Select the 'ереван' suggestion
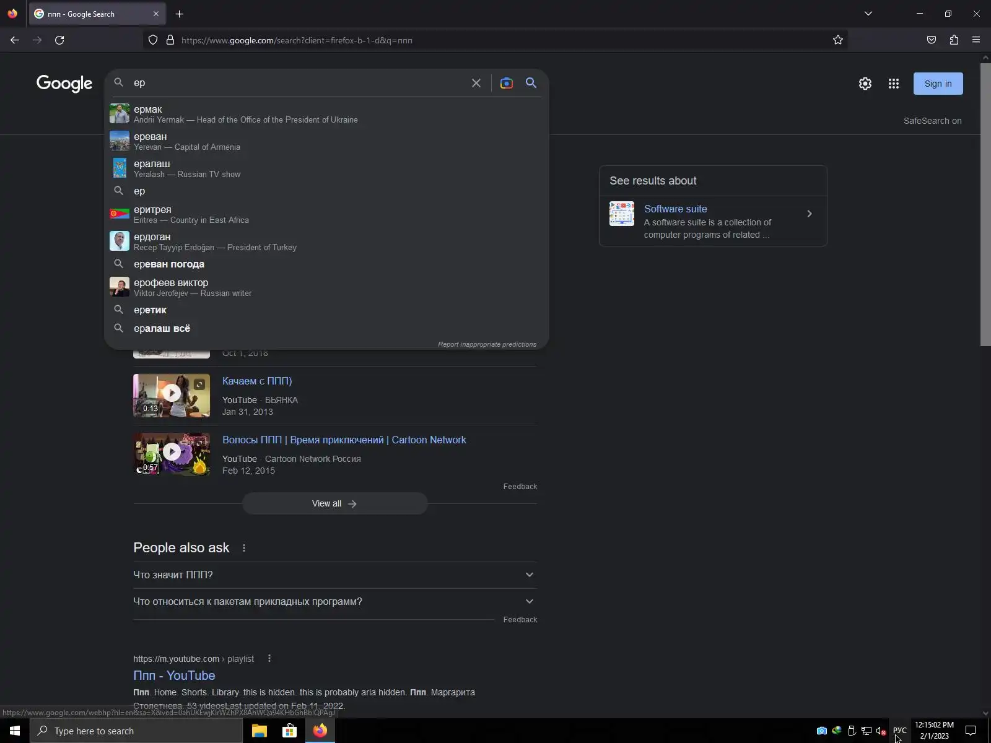 tap(326, 141)
